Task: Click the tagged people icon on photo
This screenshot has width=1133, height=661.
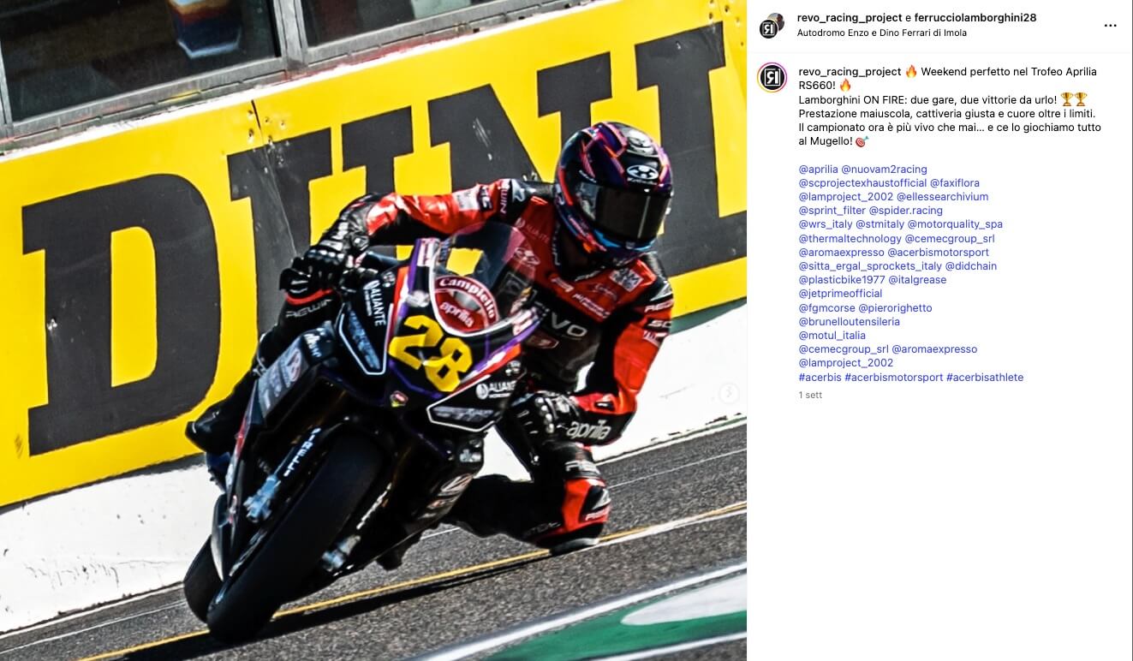Action: (729, 393)
